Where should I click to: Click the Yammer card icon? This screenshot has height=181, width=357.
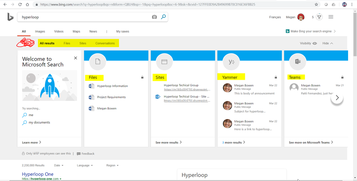tap(231, 62)
